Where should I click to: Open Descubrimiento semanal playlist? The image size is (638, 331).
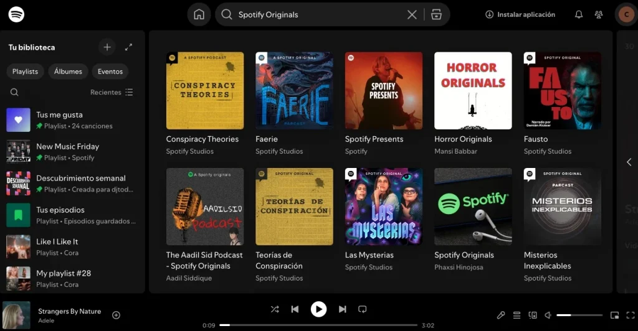point(72,183)
